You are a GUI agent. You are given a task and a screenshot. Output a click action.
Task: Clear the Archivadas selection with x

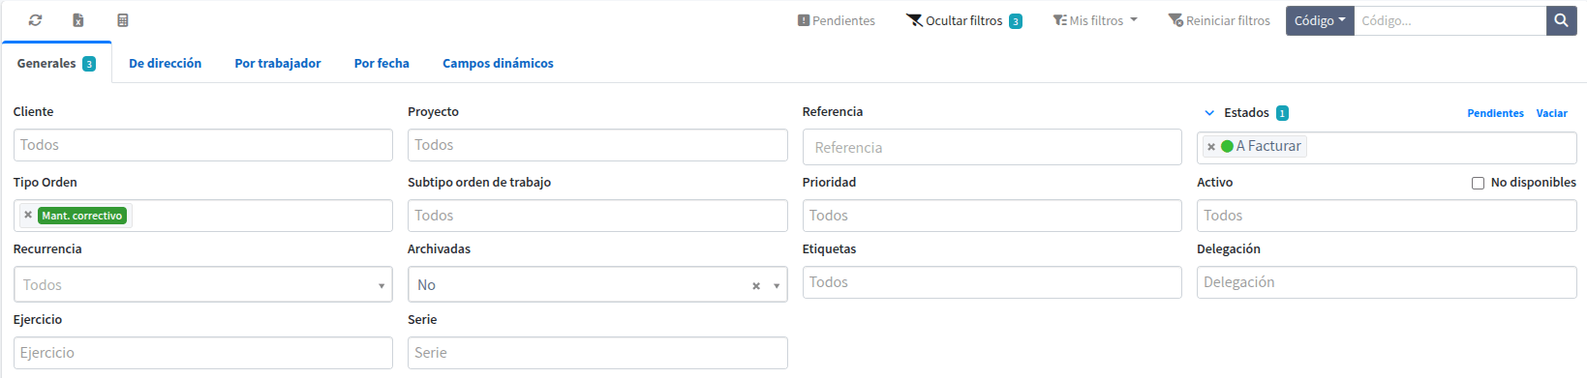(756, 286)
